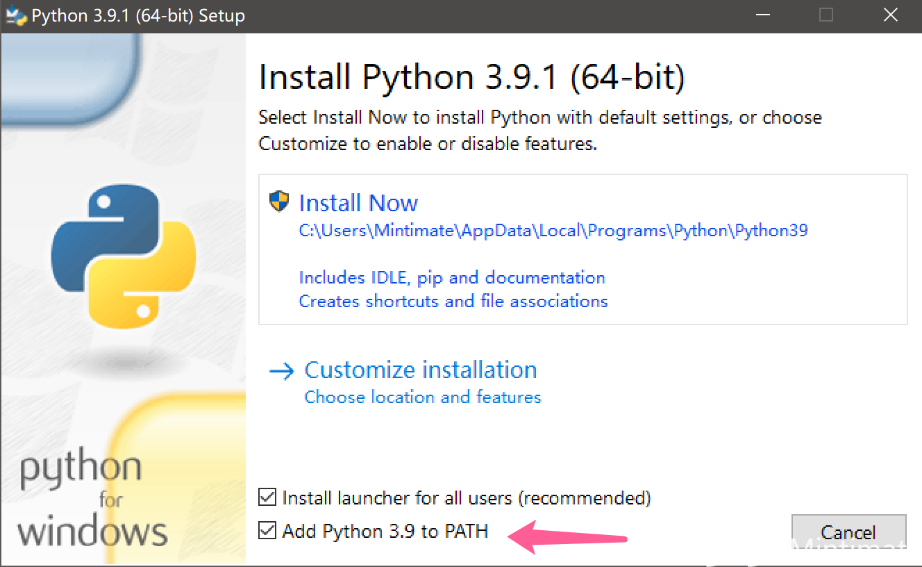Image resolution: width=922 pixels, height=567 pixels.
Task: Click the blue arrow icon before Customize installation
Action: point(280,371)
